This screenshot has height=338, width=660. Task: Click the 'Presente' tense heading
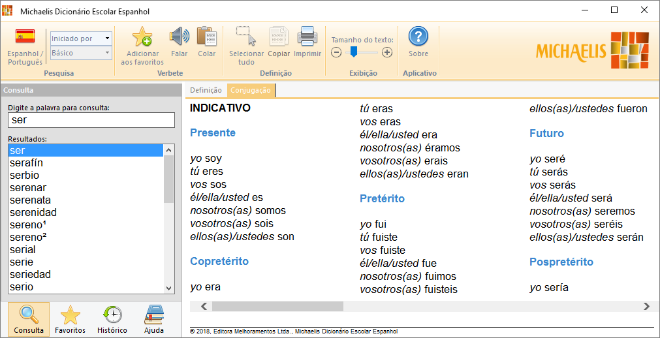click(213, 133)
